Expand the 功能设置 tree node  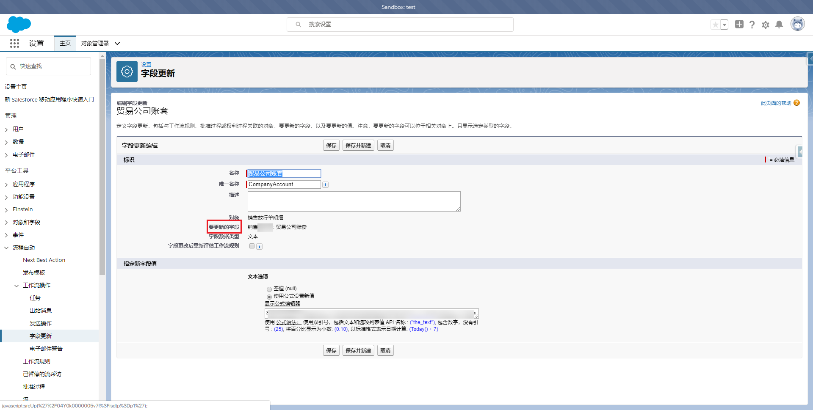[6, 197]
